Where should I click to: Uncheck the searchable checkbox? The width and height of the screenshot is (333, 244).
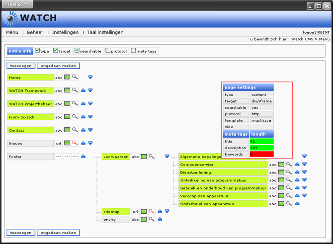click(77, 50)
